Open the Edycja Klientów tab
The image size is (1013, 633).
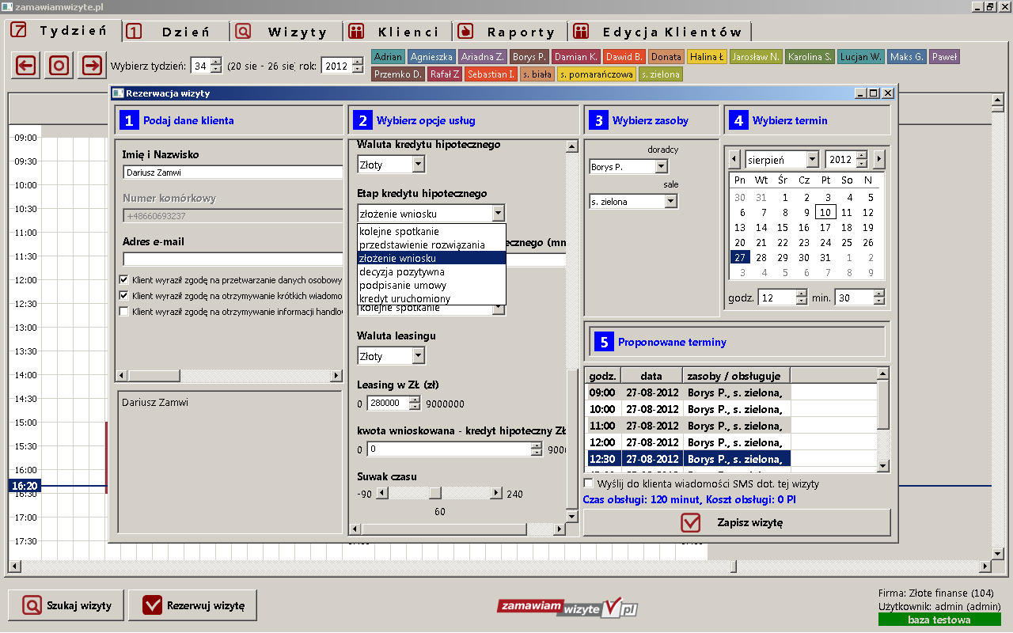pos(660,32)
